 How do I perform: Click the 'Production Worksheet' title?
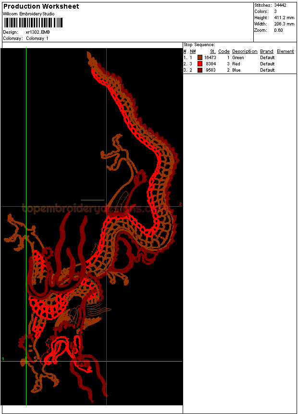pos(41,6)
